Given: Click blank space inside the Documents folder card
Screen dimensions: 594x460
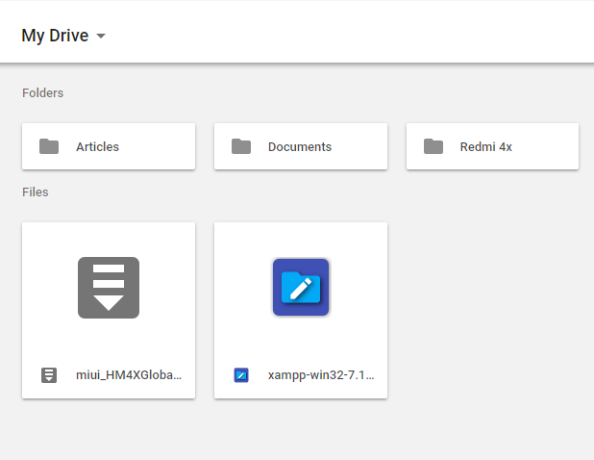Looking at the screenshot, I should coord(360,146).
